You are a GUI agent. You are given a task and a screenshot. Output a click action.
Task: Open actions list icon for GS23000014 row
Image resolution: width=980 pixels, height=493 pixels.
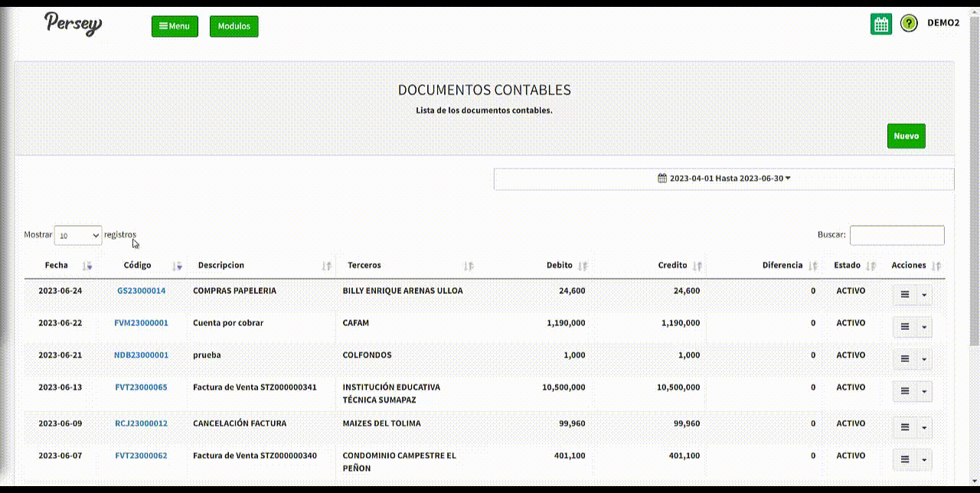[x=904, y=295]
